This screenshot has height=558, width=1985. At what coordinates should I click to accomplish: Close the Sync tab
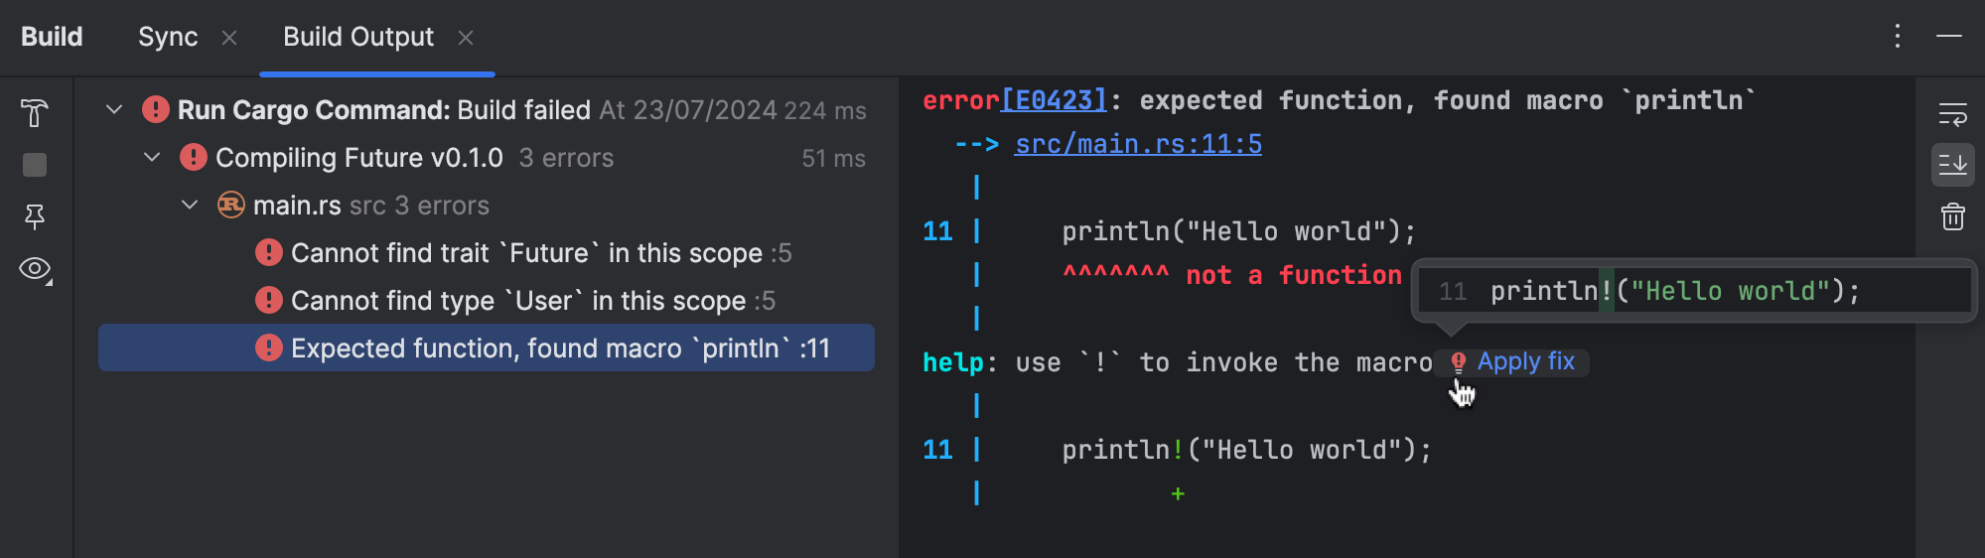pos(229,38)
